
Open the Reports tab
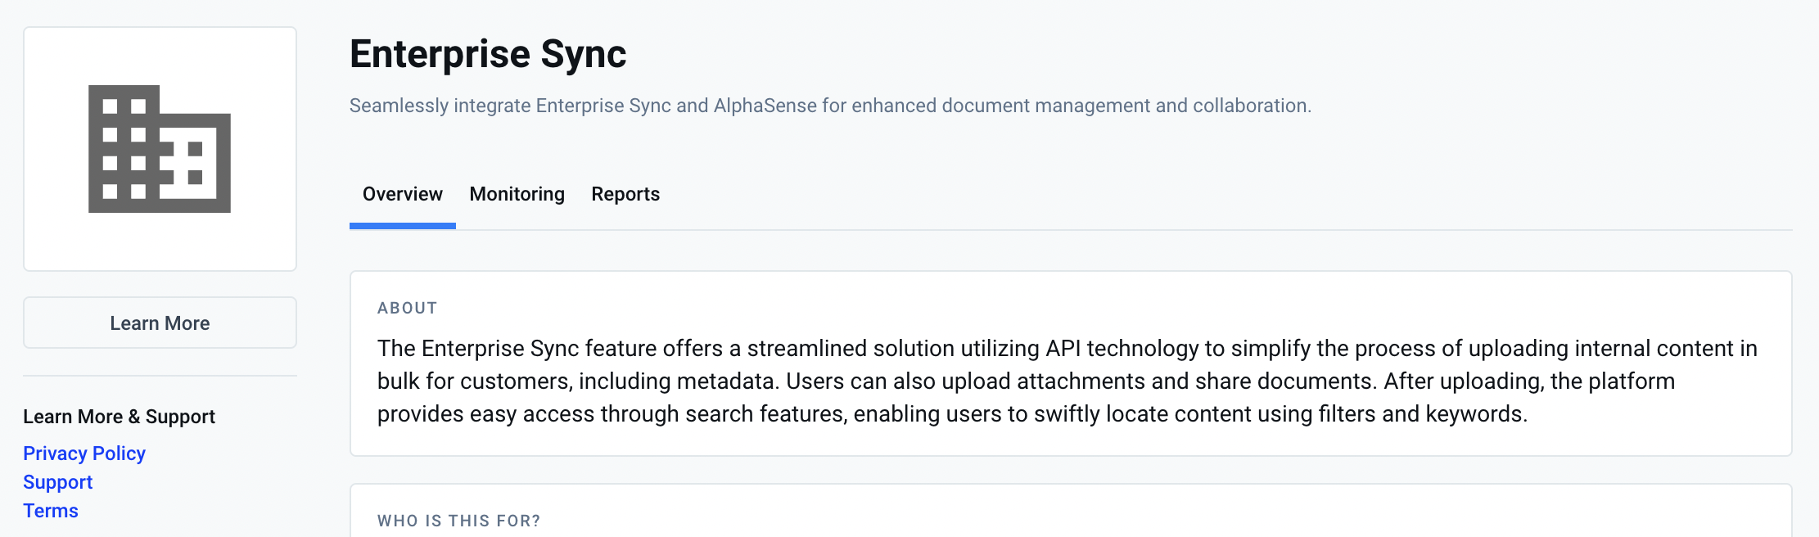[x=625, y=194]
